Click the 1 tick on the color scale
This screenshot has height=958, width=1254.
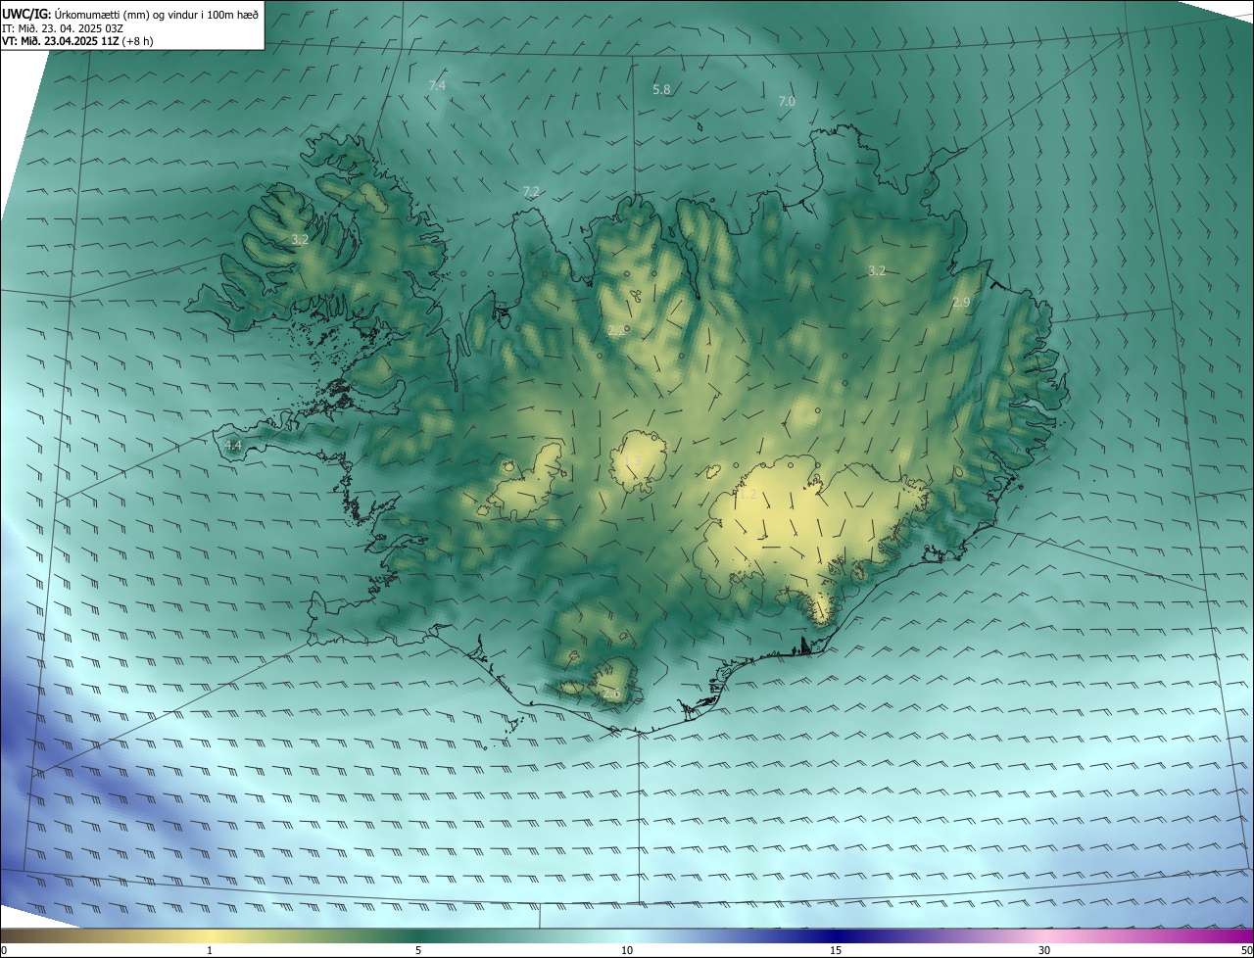pyautogui.click(x=210, y=951)
